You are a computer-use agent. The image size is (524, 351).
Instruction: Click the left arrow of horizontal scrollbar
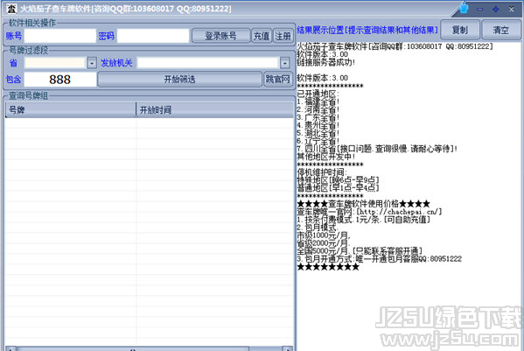click(x=10, y=348)
